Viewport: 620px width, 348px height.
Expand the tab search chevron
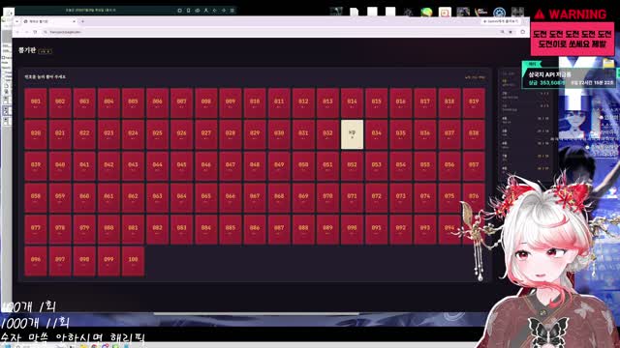[17, 21]
